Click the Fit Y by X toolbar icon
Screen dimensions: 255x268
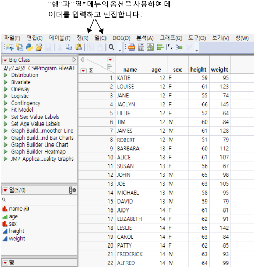click(x=169, y=47)
